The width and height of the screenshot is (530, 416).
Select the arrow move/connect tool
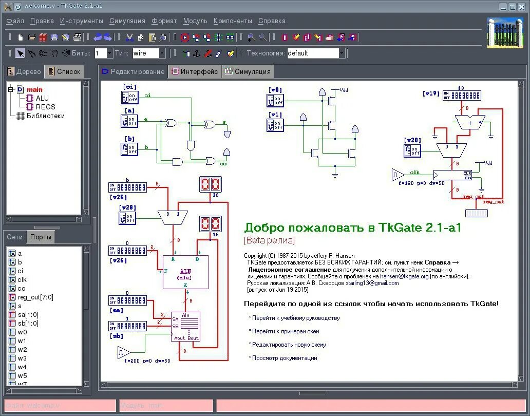pyautogui.click(x=20, y=53)
